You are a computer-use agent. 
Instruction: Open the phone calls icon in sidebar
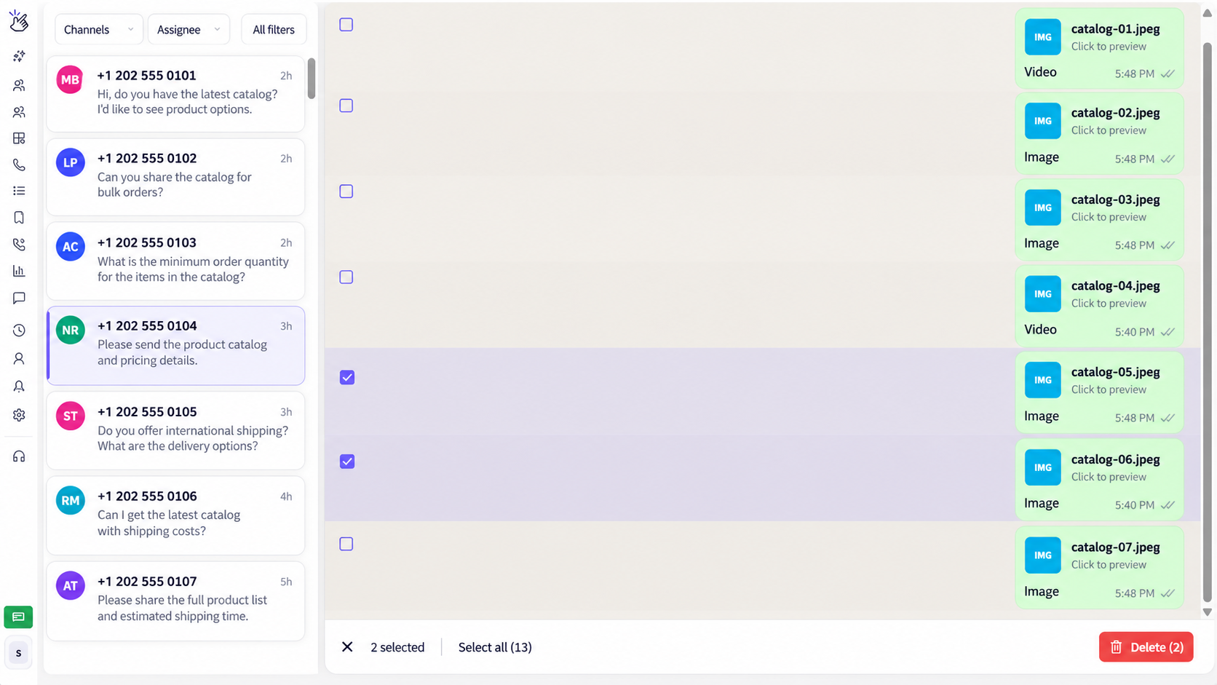[x=19, y=165]
